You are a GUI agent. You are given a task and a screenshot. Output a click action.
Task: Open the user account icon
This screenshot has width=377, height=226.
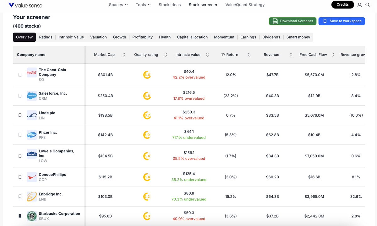pyautogui.click(x=360, y=5)
